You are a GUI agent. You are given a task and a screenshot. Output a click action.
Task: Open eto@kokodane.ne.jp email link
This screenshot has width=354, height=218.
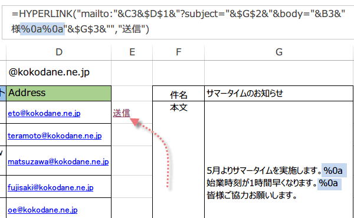click(44, 113)
